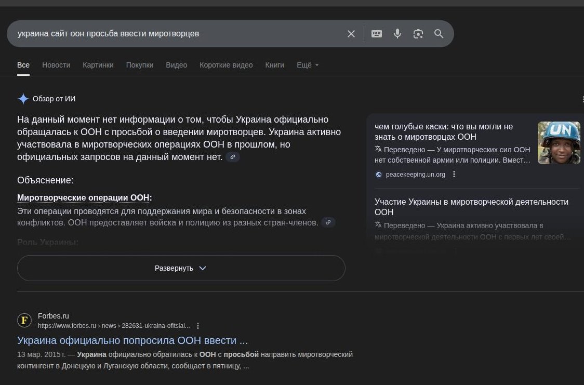Open image search camera lens icon
Image resolution: width=584 pixels, height=385 pixels.
418,34
